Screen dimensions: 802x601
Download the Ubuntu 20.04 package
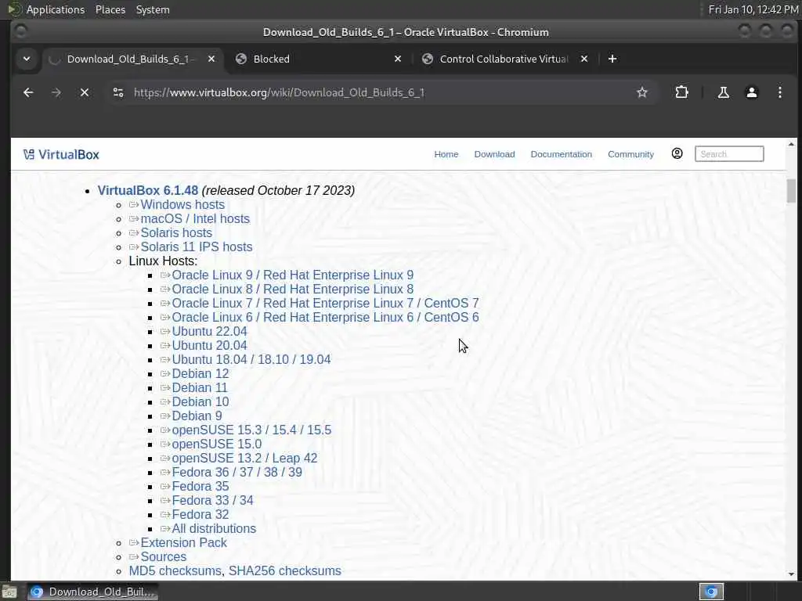(x=209, y=345)
